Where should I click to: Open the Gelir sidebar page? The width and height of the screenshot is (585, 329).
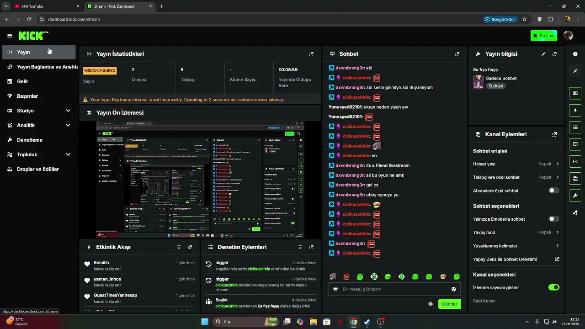coord(39,81)
